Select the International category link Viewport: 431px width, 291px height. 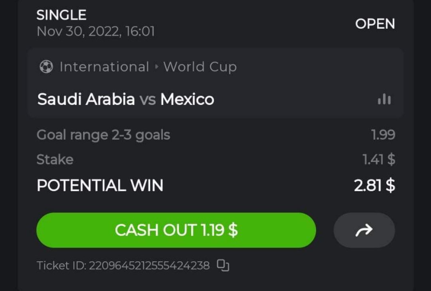tap(104, 67)
